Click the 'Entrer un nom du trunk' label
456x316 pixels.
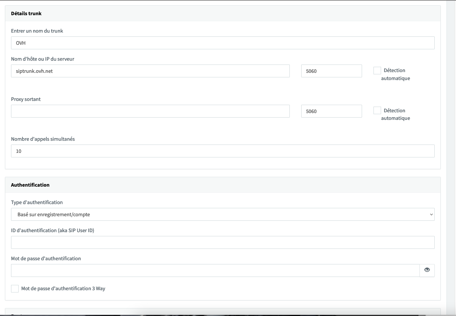tap(37, 31)
